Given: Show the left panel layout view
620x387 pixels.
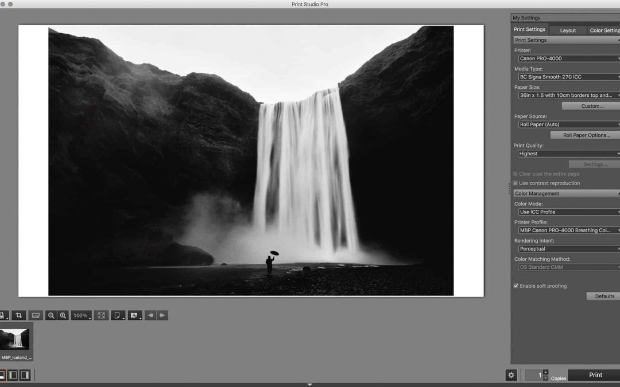Looking at the screenshot, I should click(13, 375).
